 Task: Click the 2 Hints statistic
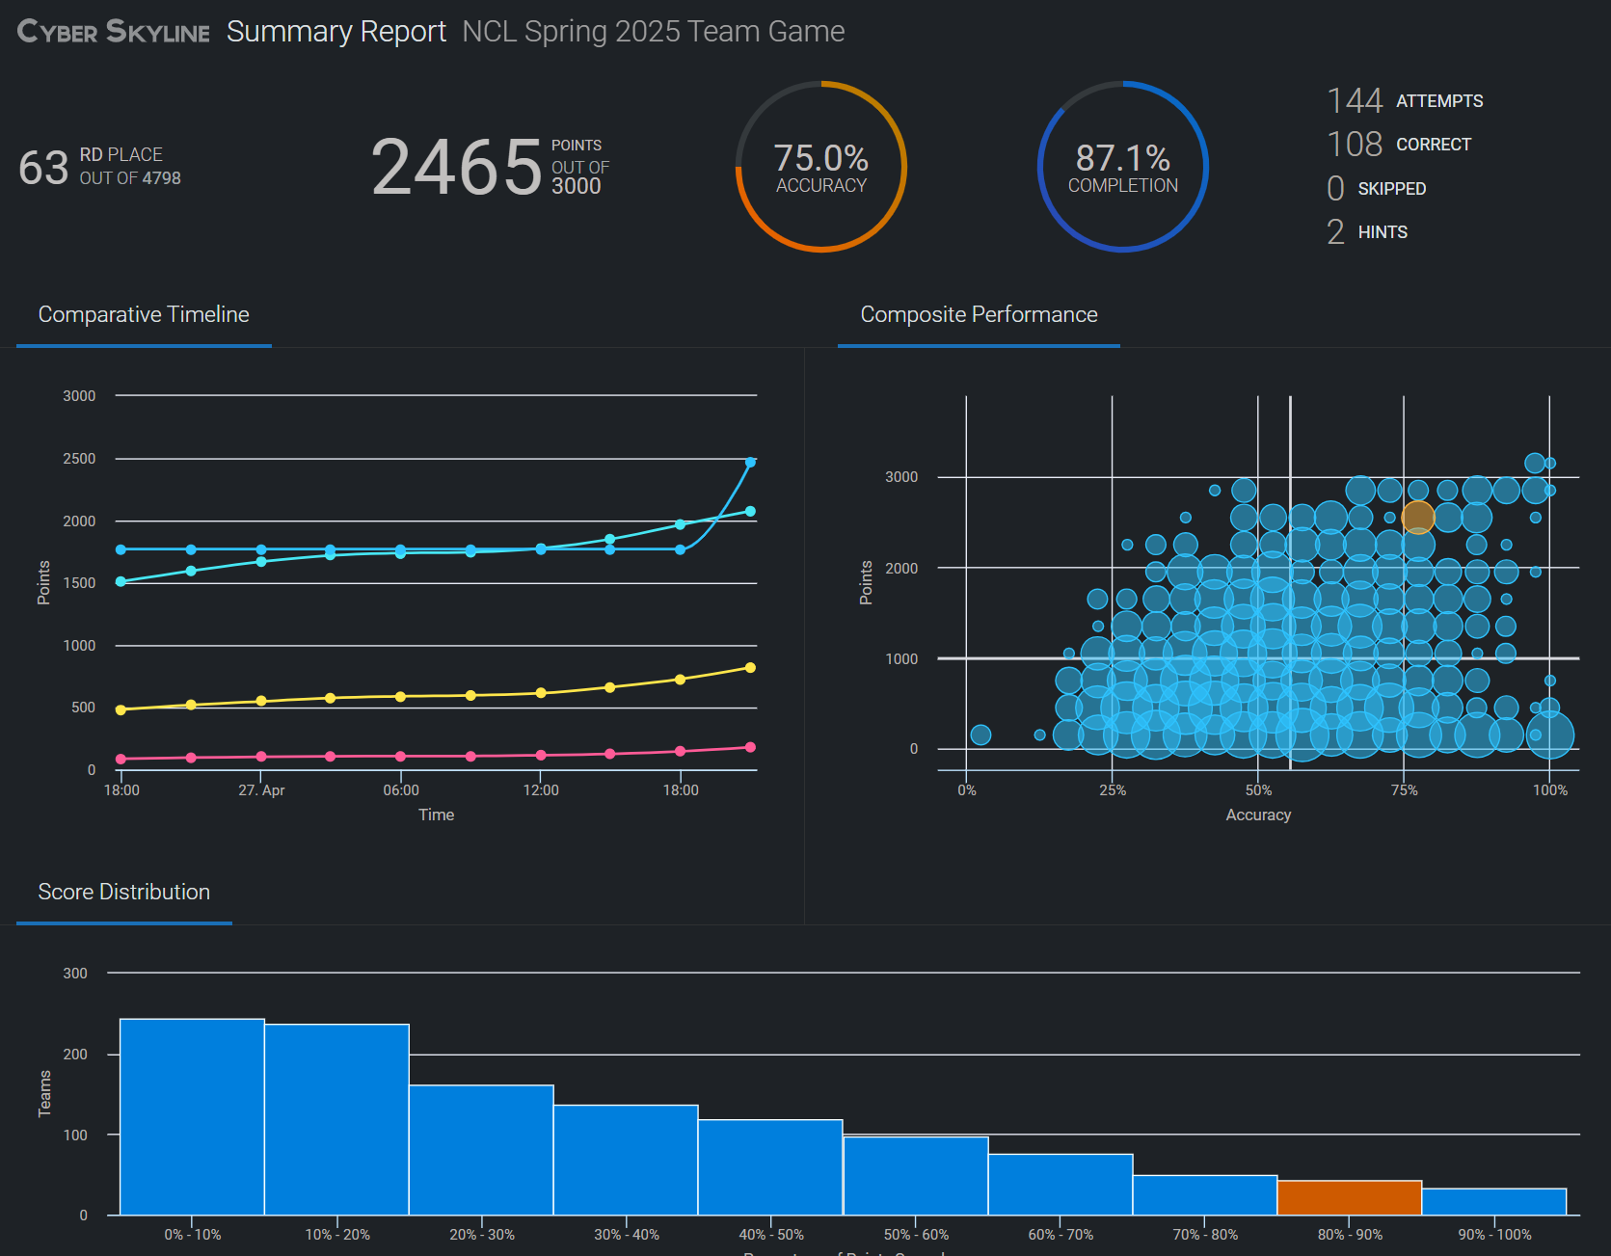click(1367, 231)
